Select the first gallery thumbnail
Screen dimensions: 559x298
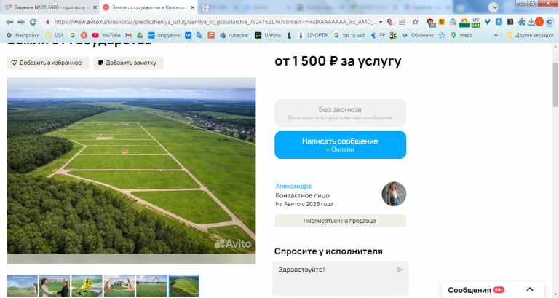click(23, 286)
